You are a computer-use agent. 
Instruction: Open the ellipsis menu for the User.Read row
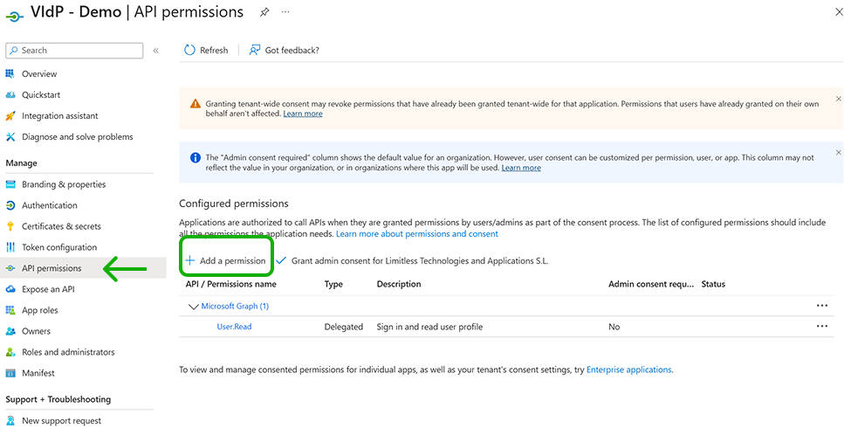[x=821, y=327]
